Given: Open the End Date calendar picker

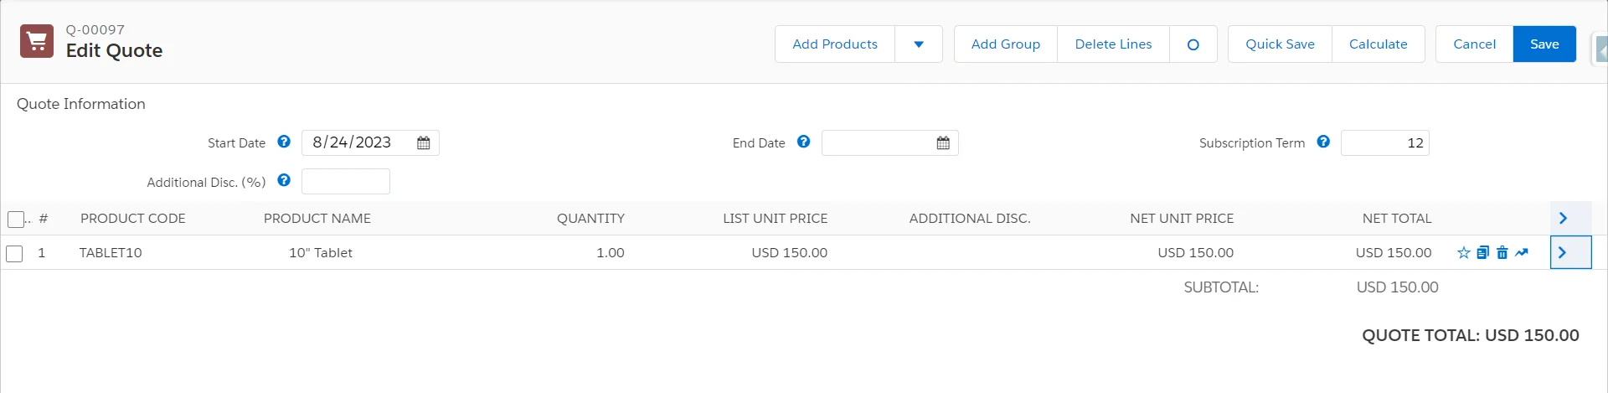Looking at the screenshot, I should tap(943, 143).
